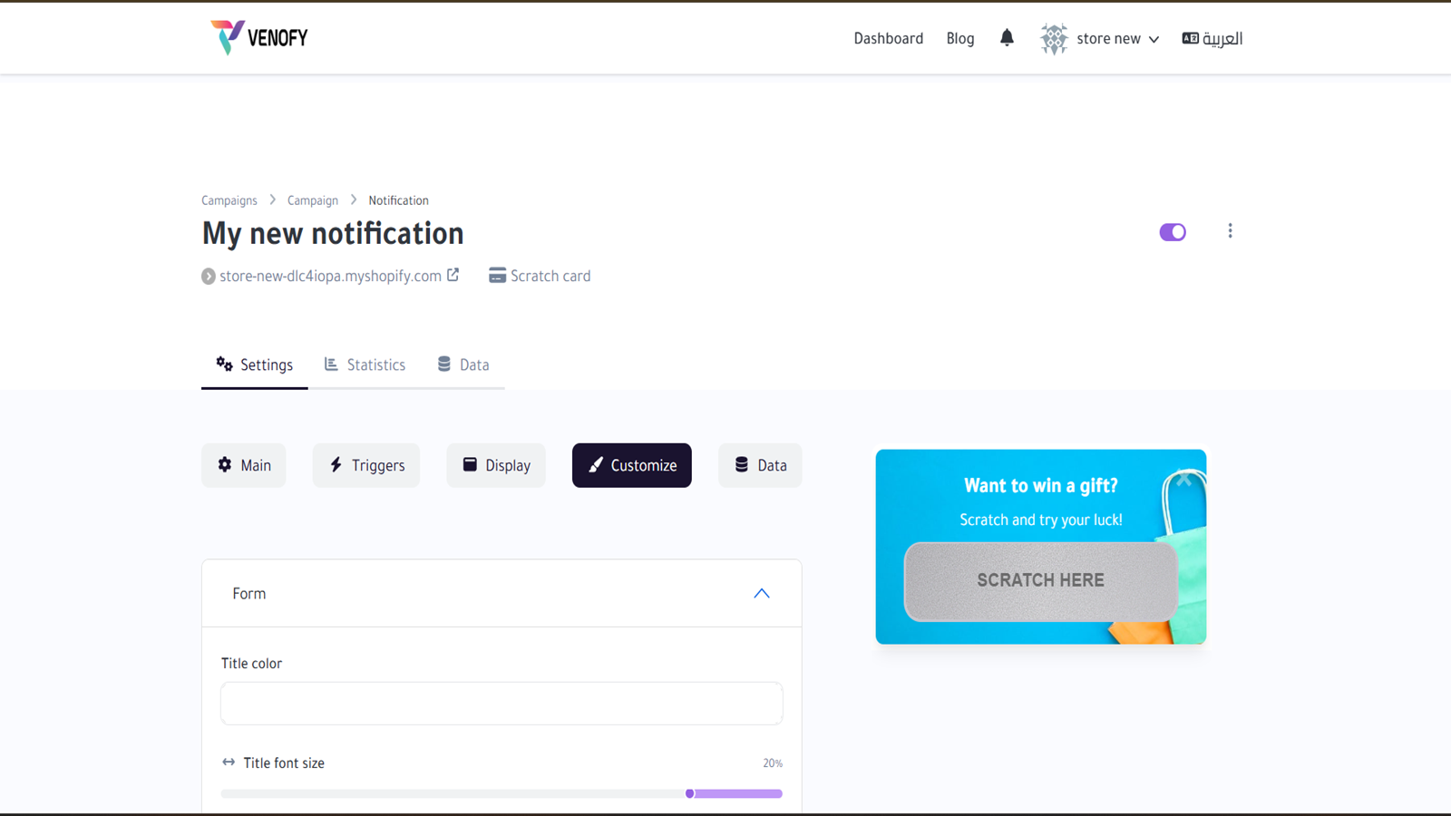Close the scratch card preview popup

coord(1183,480)
